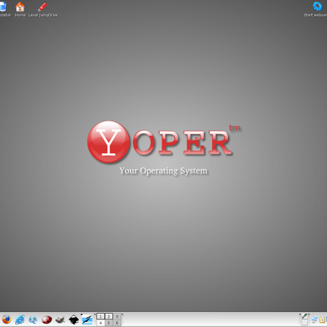Click the green pen applet in the panel
The image size is (327, 327).
click(x=304, y=316)
